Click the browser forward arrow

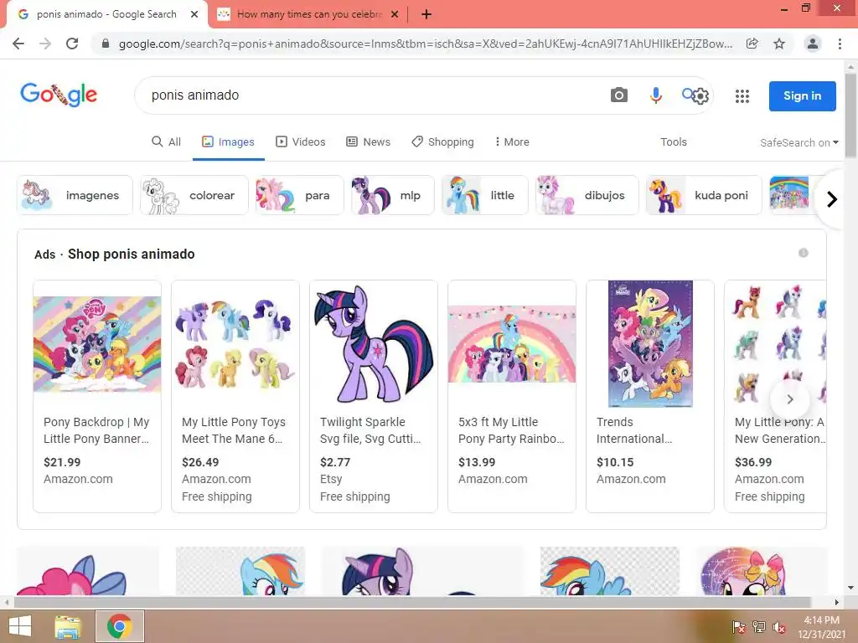tap(45, 44)
